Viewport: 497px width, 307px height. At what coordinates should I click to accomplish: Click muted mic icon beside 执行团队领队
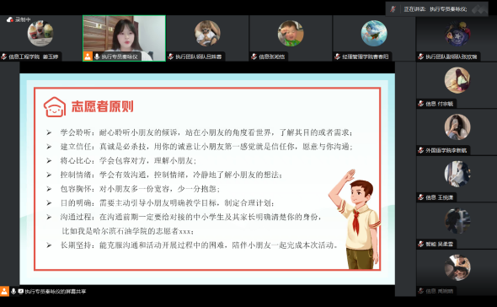pos(171,57)
